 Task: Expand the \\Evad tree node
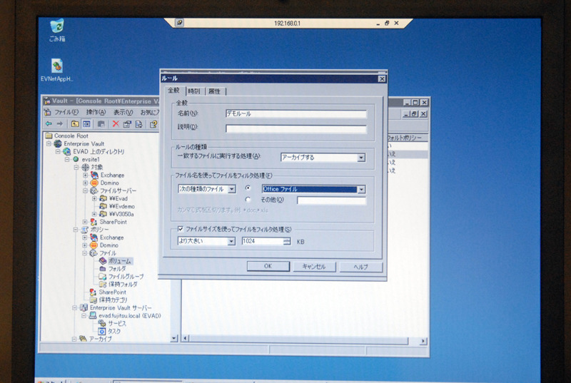(x=95, y=198)
